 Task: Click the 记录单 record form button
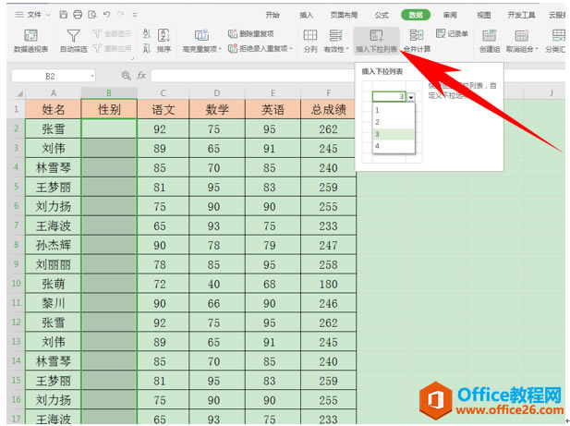(452, 33)
